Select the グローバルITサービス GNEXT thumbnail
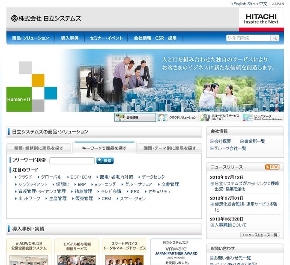This screenshot has height=265, width=290. click(x=220, y=118)
